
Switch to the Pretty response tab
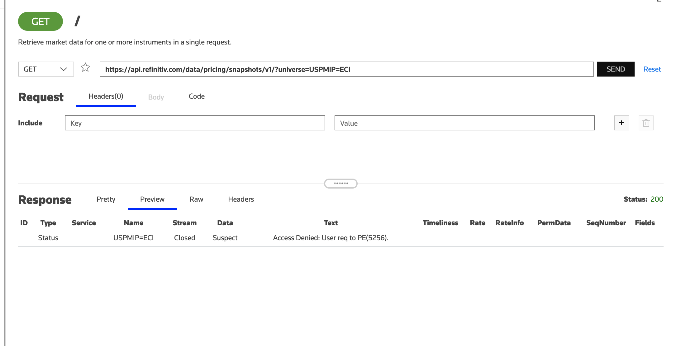[x=106, y=199]
